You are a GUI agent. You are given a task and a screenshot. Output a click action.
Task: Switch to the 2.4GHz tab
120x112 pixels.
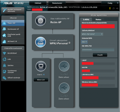86,19
